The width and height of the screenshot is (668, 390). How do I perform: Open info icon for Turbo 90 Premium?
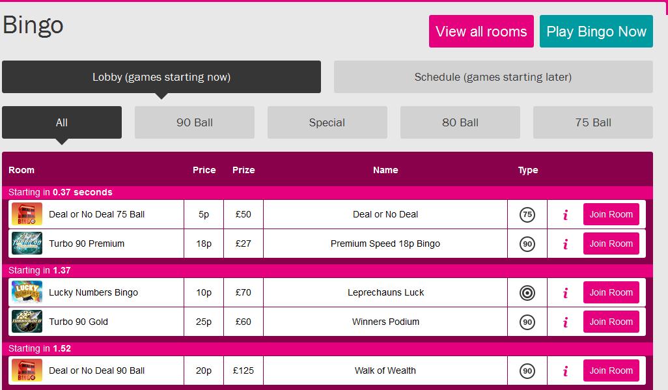click(x=565, y=244)
